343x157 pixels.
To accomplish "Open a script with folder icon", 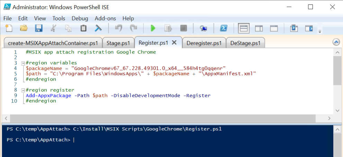I will [24, 28].
